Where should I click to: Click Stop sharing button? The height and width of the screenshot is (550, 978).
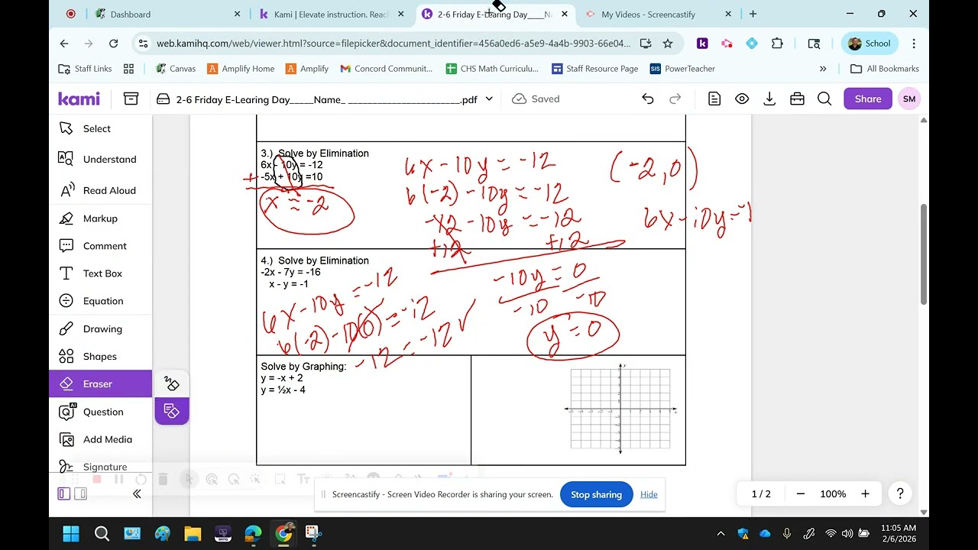597,494
